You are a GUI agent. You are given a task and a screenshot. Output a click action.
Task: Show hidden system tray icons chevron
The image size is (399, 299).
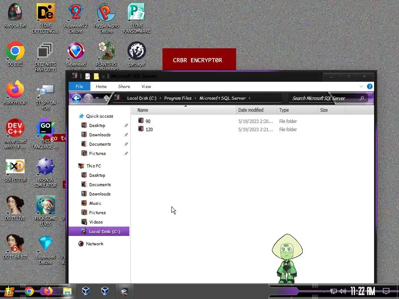[324, 291]
